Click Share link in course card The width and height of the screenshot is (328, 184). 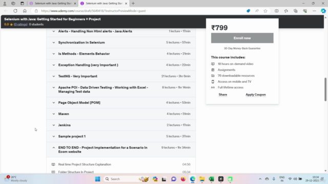(223, 95)
